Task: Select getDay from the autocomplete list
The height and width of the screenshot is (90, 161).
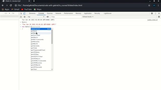Action: coord(41,33)
